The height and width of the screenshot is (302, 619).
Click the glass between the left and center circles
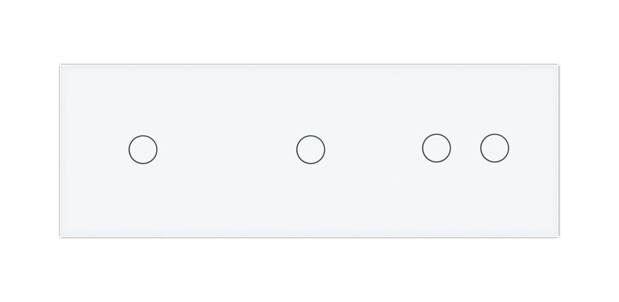click(227, 149)
